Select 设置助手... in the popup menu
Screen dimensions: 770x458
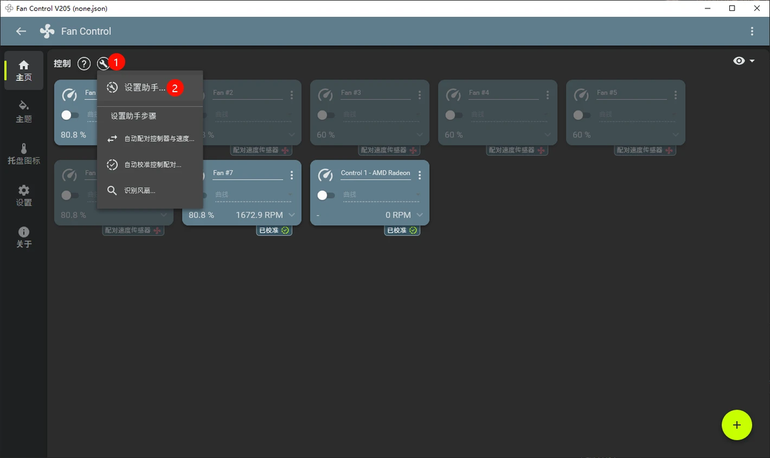pyautogui.click(x=150, y=88)
